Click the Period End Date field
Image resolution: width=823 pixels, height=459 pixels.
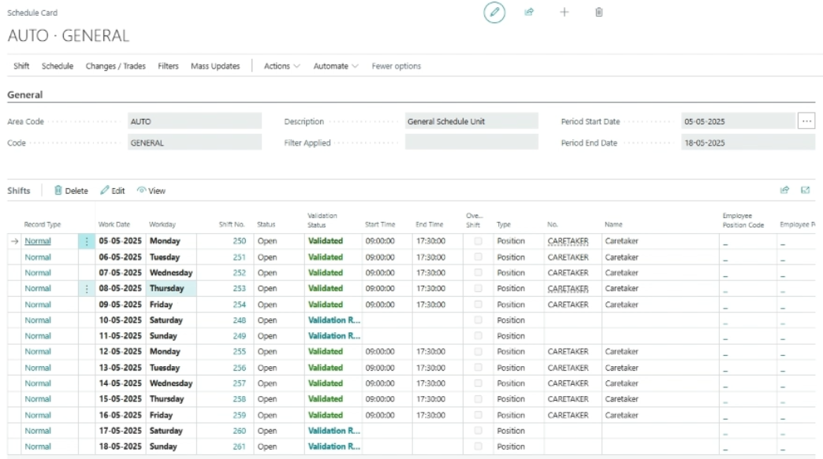(x=737, y=143)
